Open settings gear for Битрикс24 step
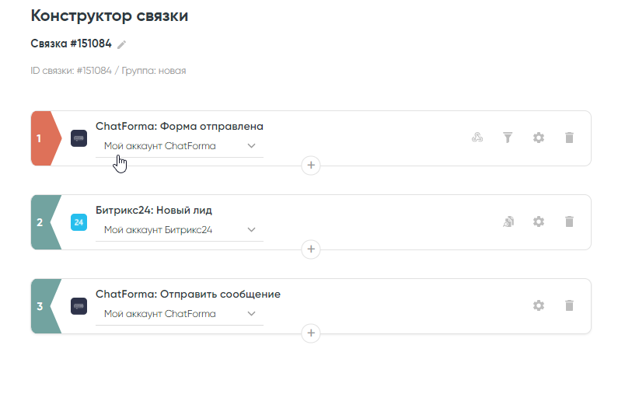The width and height of the screenshot is (632, 408). pos(538,221)
